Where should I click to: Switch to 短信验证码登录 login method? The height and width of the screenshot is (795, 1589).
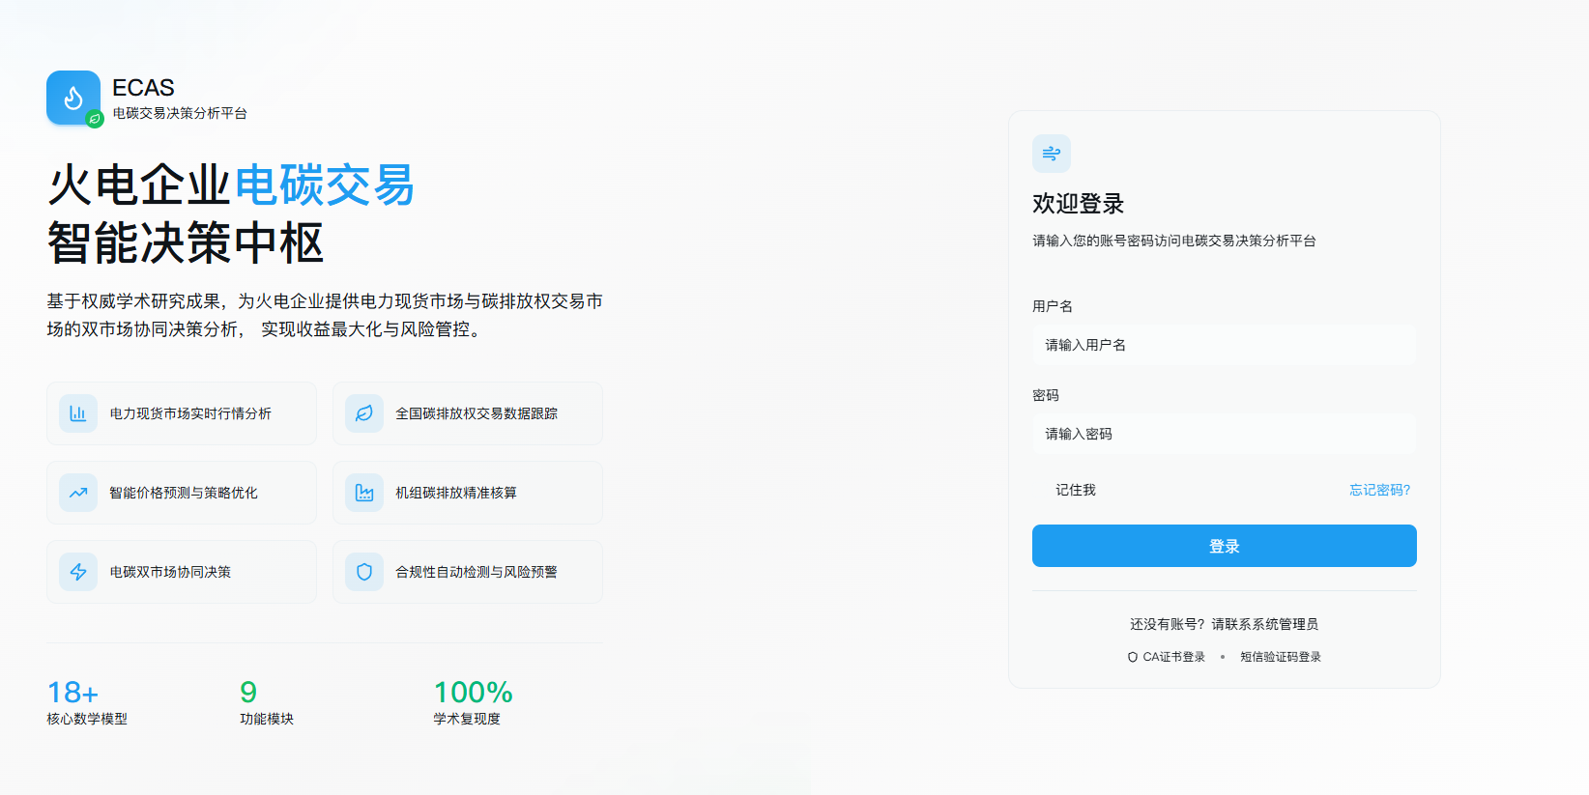[1280, 657]
